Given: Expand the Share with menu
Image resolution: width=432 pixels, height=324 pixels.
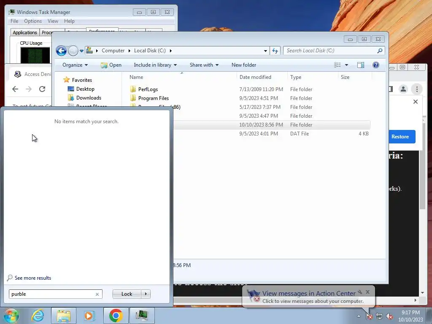Looking at the screenshot, I should [204, 65].
